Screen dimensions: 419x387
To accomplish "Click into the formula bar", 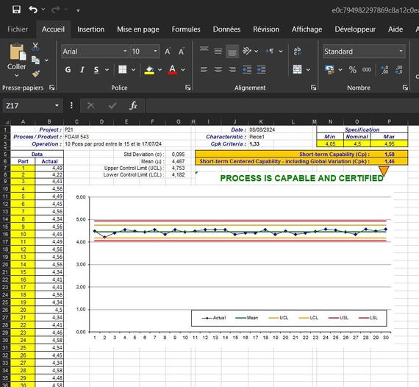I will point(282,106).
